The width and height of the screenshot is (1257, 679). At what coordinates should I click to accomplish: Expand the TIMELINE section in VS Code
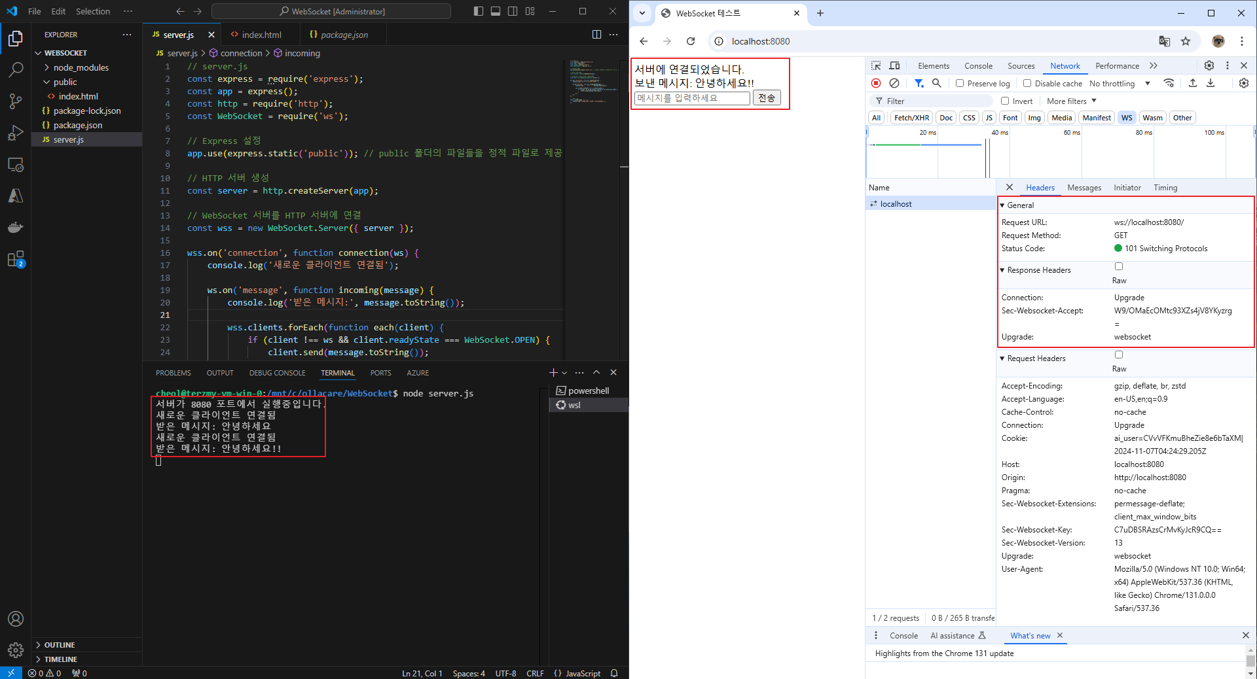[60, 659]
